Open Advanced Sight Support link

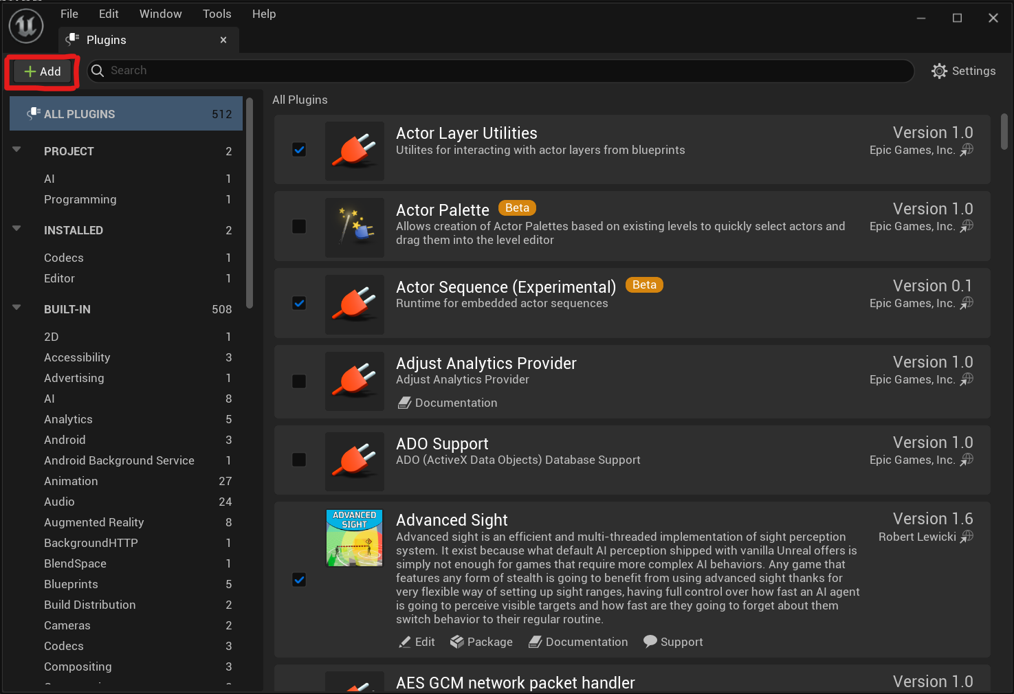[x=673, y=642]
